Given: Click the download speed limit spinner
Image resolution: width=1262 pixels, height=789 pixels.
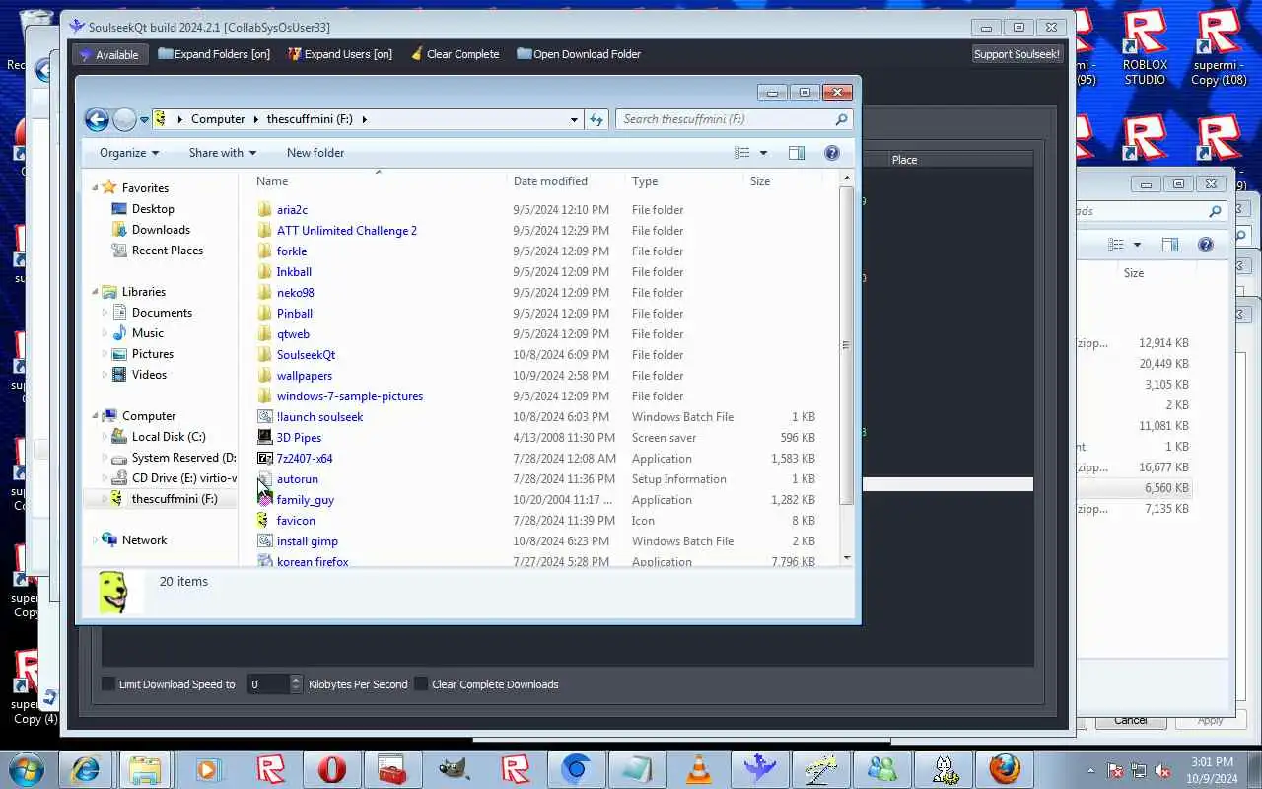Looking at the screenshot, I should click(x=296, y=684).
